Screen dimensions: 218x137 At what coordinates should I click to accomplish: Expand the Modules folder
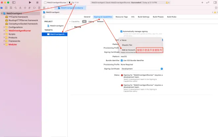[x=4, y=45]
